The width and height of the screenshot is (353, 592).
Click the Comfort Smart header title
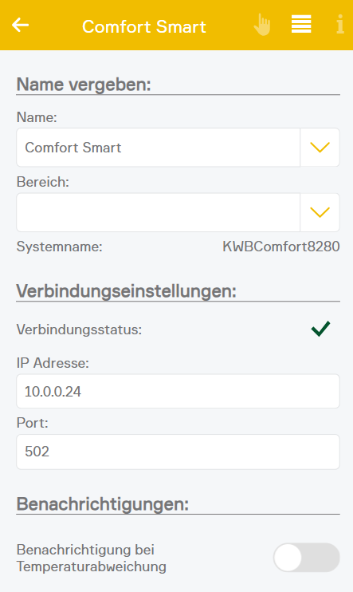[x=144, y=27]
